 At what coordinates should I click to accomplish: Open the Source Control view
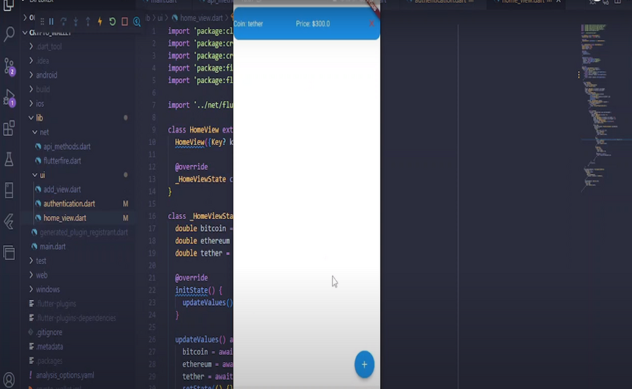pos(9,66)
